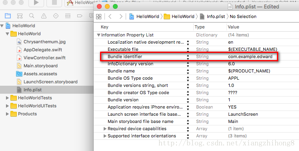This screenshot has height=151, width=299.
Task: Click stepper for Localization native development region
Action: pyautogui.click(x=188, y=42)
